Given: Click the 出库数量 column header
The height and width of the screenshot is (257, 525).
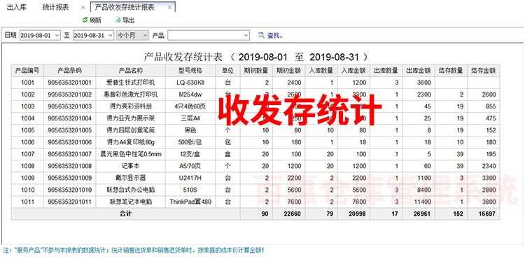Looking at the screenshot, I should [x=386, y=71].
